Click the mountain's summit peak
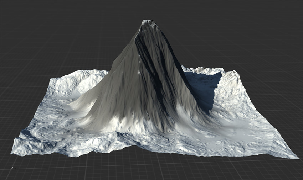 pos(148,23)
